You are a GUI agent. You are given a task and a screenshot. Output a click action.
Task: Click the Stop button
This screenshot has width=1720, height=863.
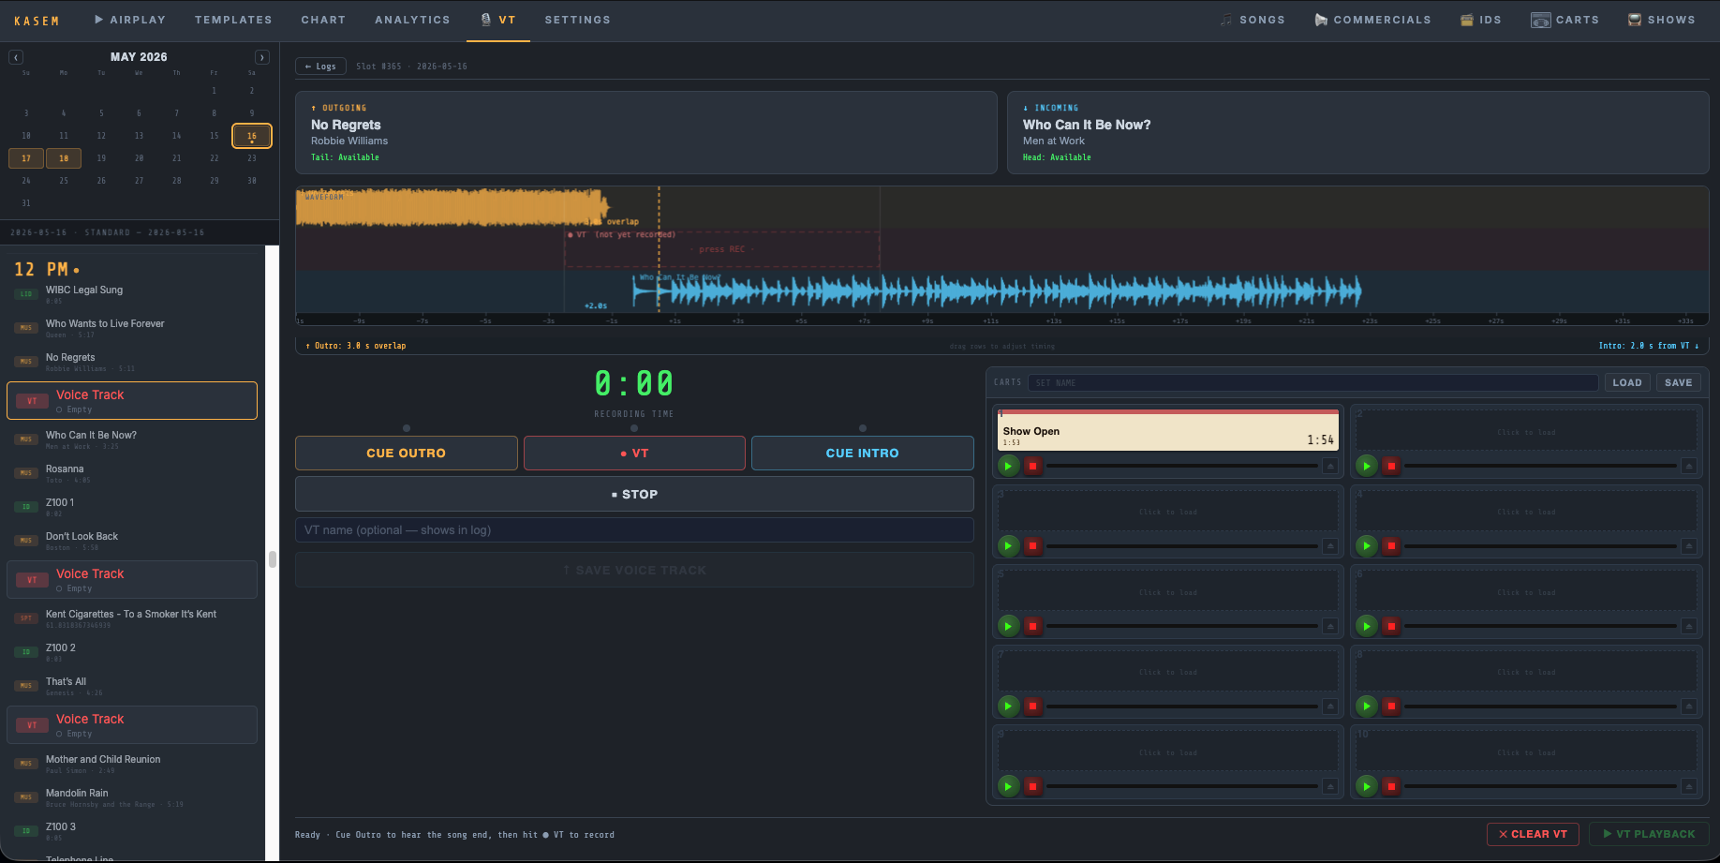(634, 494)
